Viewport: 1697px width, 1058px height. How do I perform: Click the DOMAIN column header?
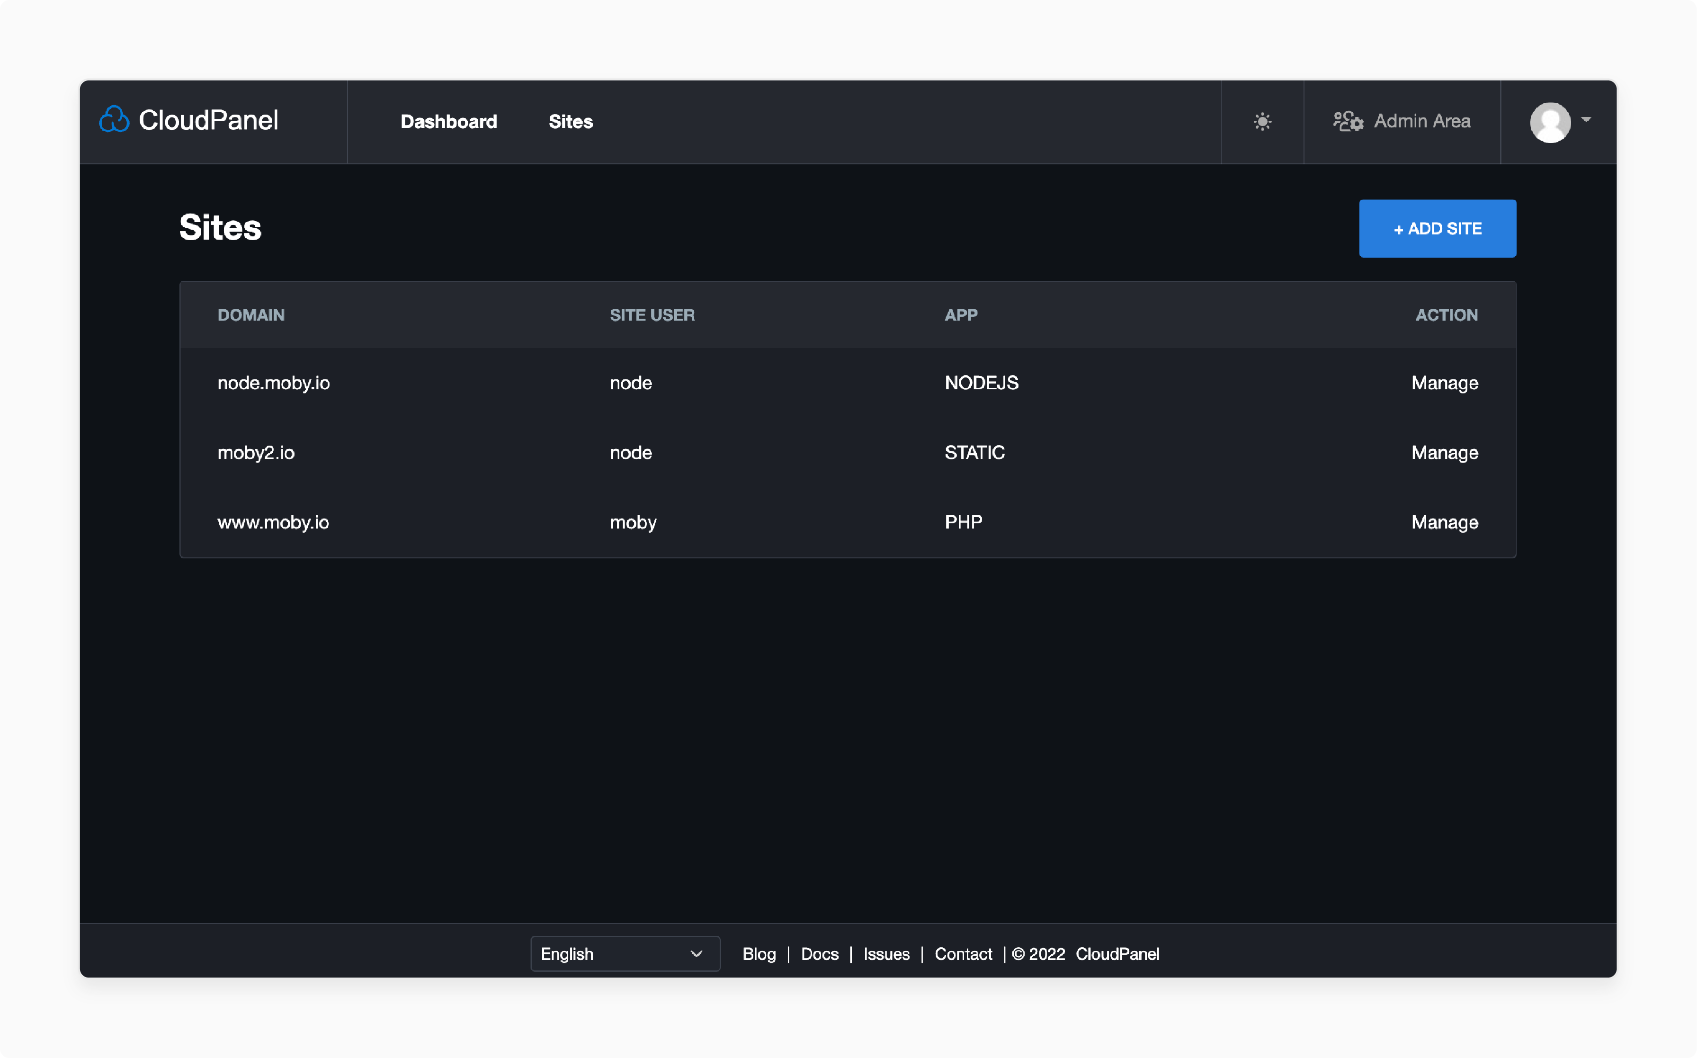251,315
